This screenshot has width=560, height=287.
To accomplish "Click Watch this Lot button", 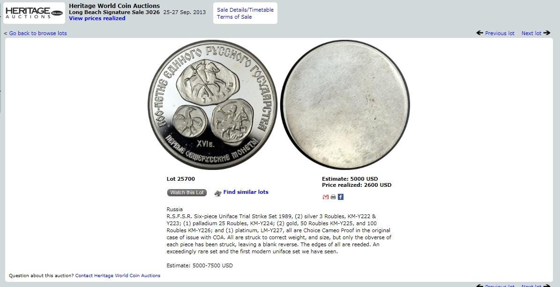I will point(187,192).
